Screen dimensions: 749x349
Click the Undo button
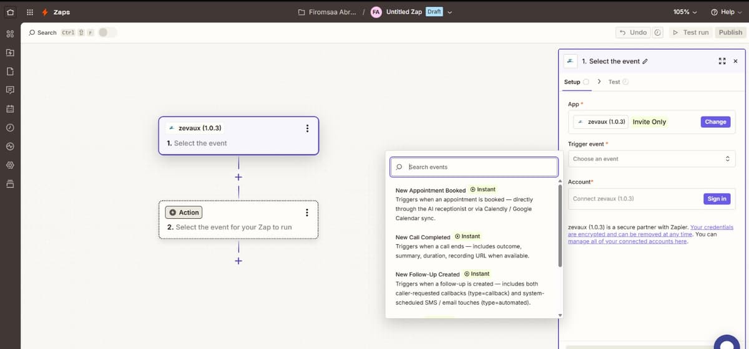click(x=633, y=32)
